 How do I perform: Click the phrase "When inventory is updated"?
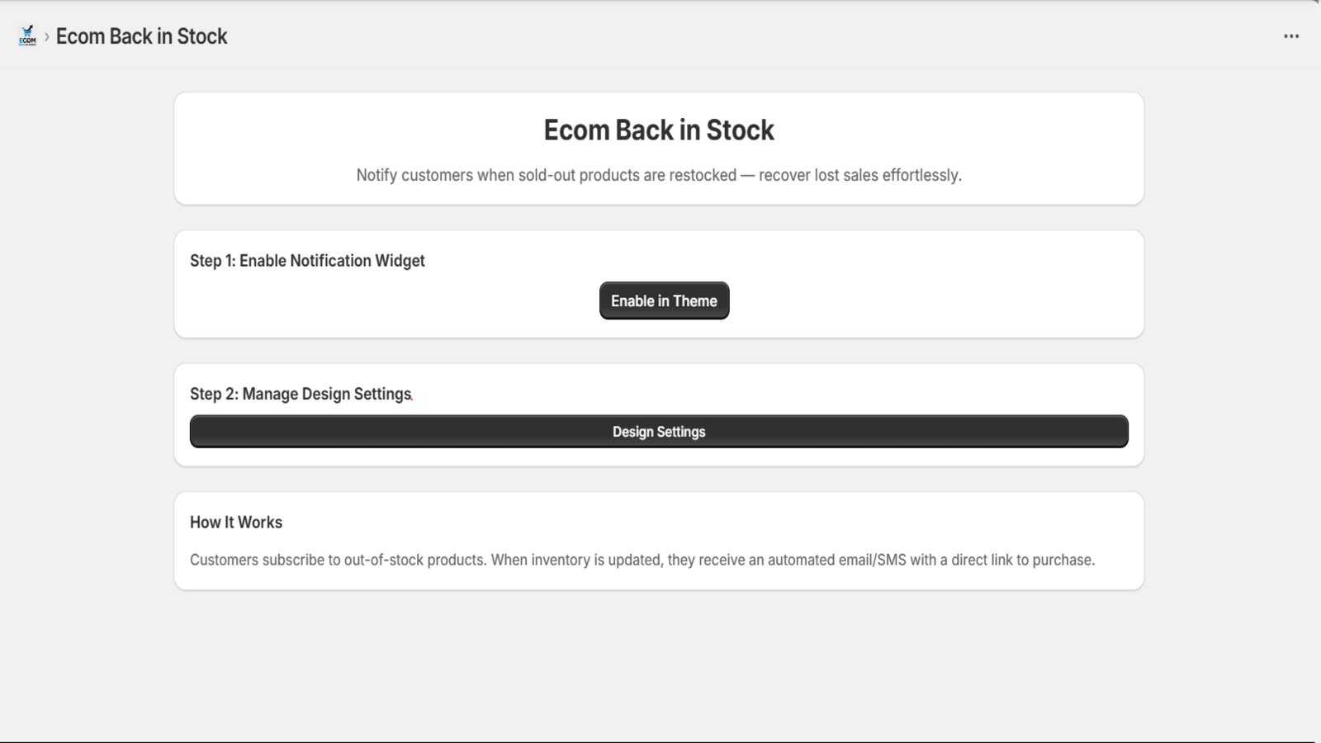[576, 560]
